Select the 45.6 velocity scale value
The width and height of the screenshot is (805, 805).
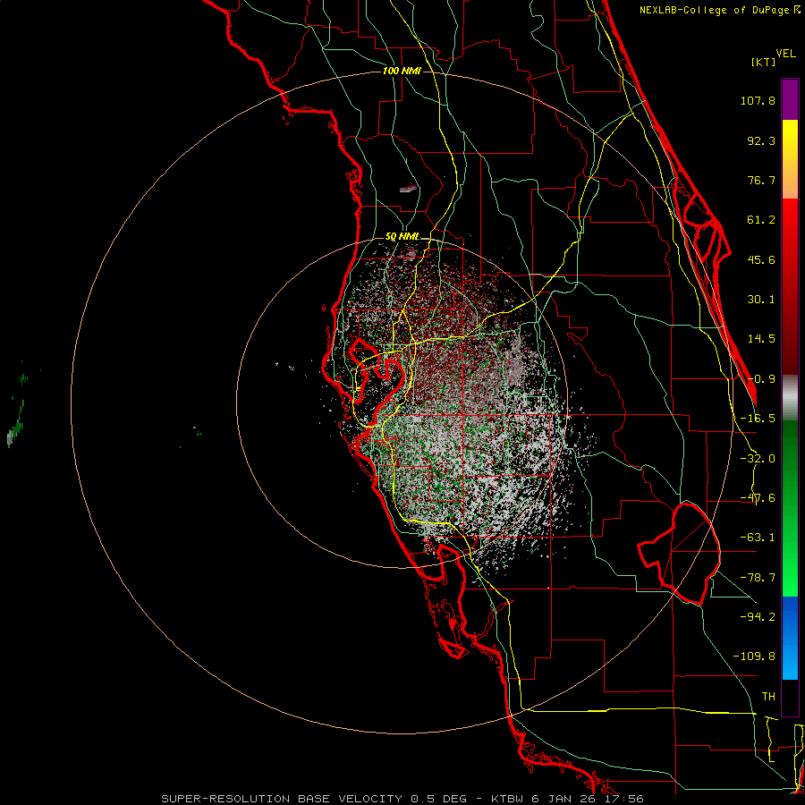[x=761, y=259]
